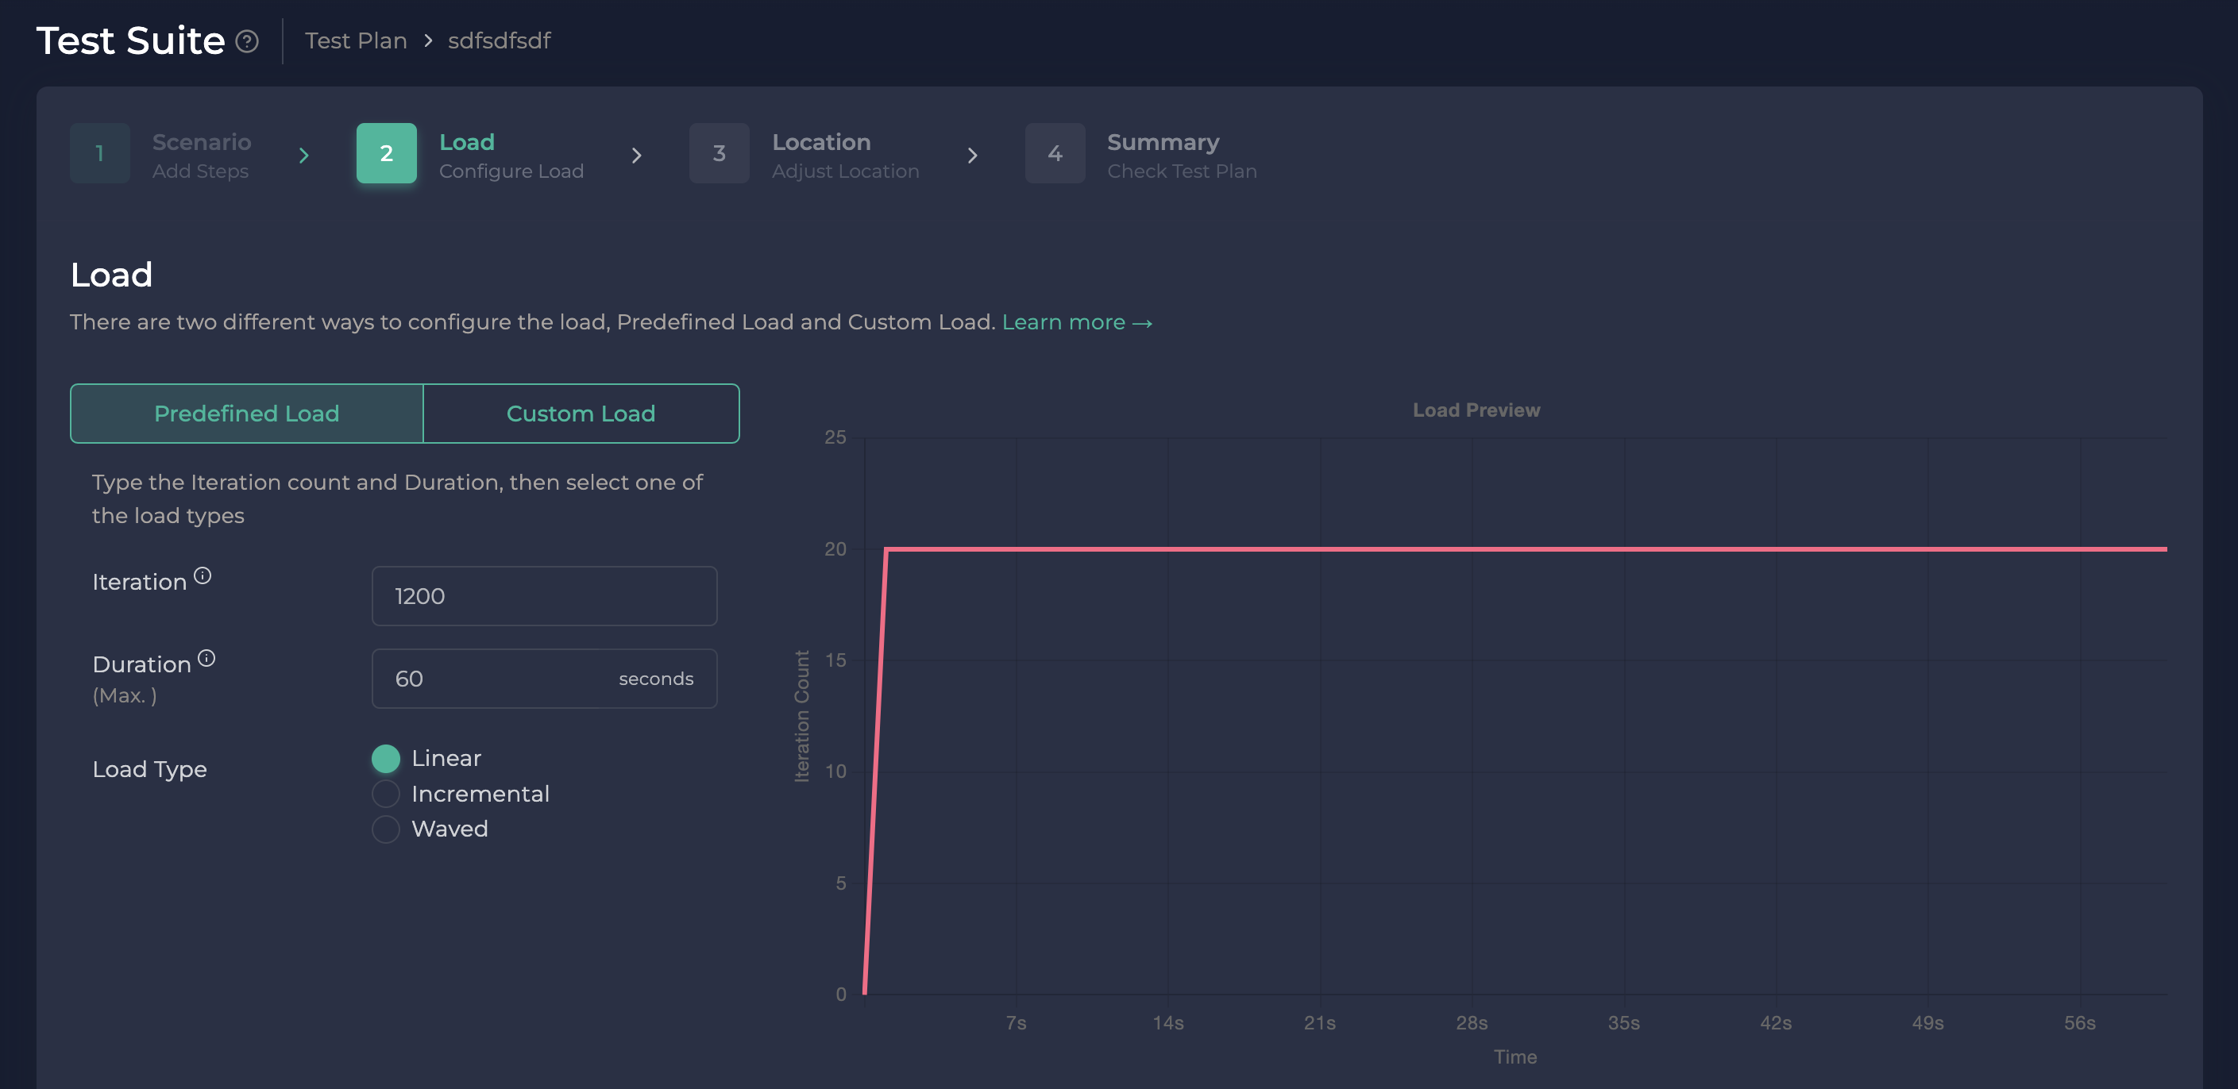Image resolution: width=2238 pixels, height=1089 pixels.
Task: Switch to the Predefined Load tab
Action: [x=247, y=414]
